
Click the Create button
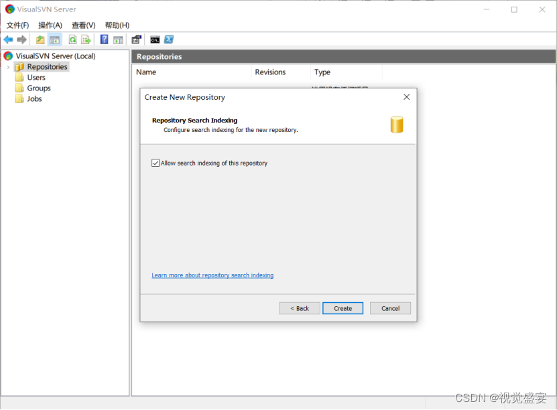click(x=343, y=308)
